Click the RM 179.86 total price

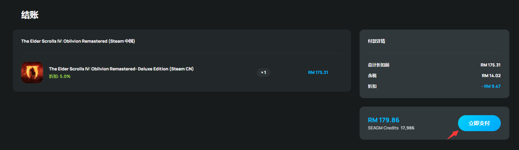383,120
